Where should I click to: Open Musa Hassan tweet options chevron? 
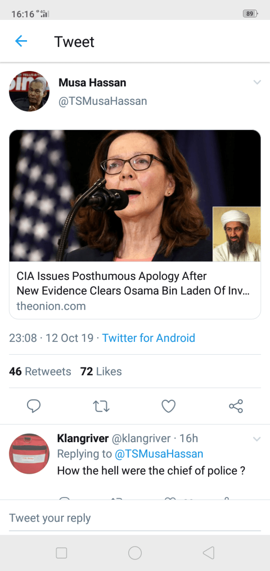[257, 82]
